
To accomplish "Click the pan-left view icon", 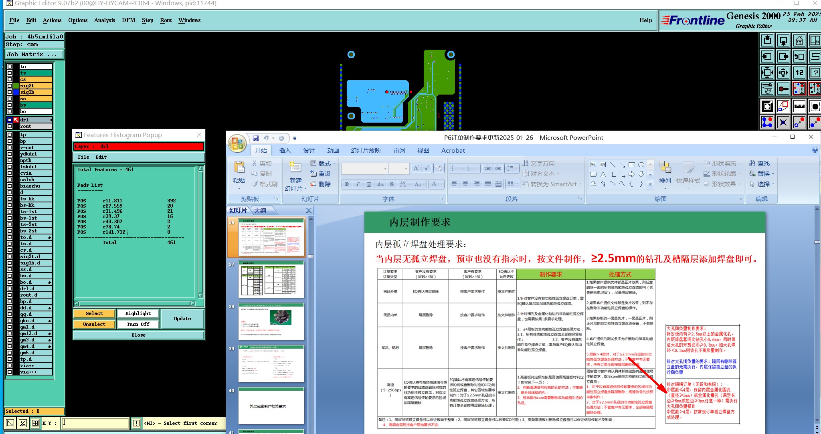I will (767, 57).
